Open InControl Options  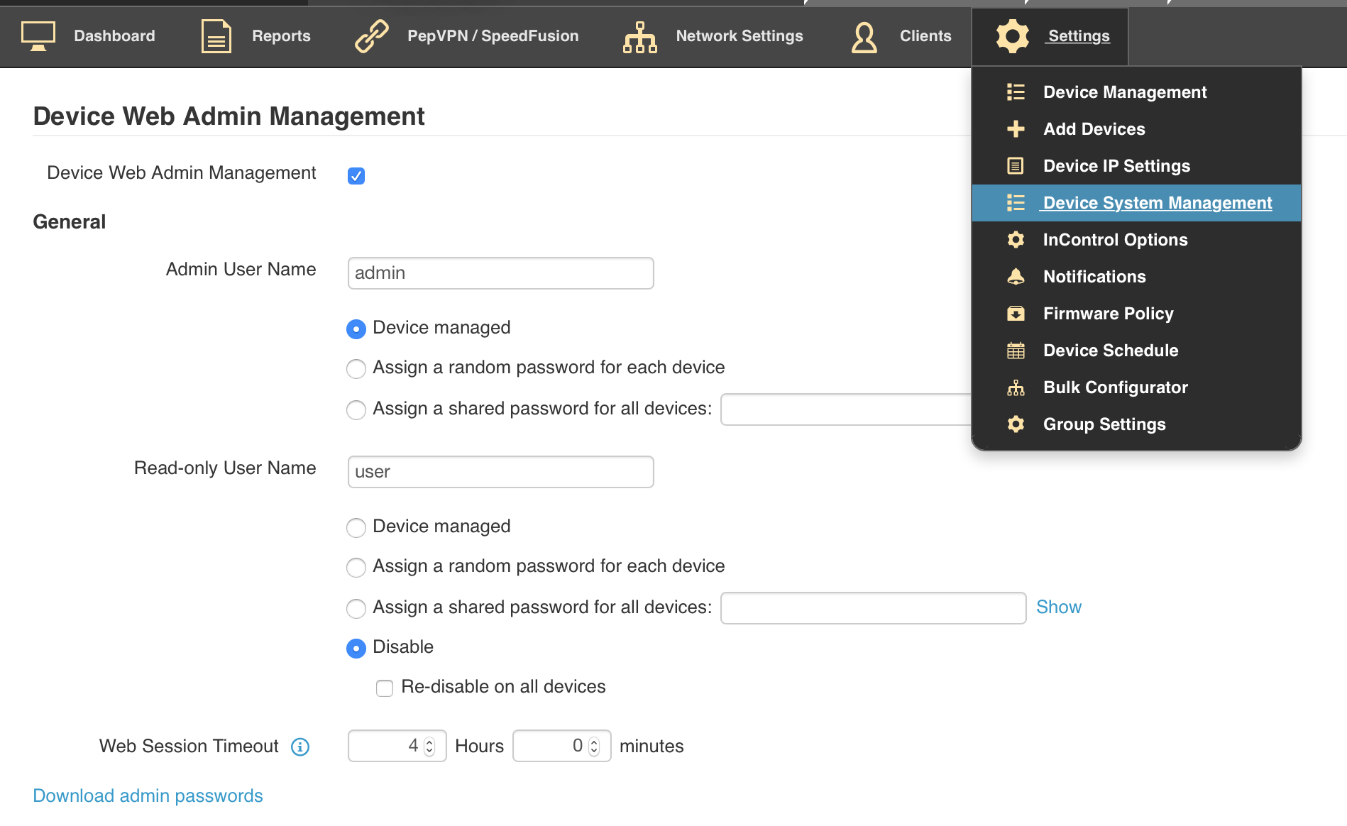(x=1115, y=239)
